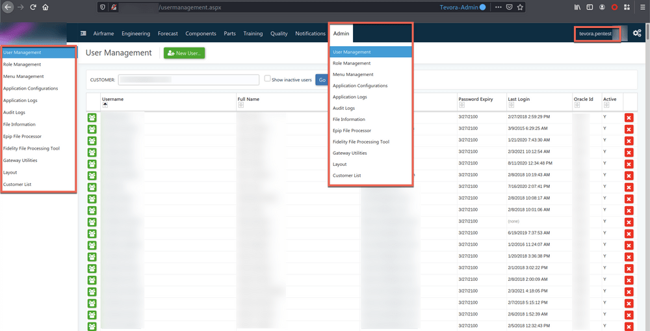Open the browser hamburger menu
650x331 pixels.
pyautogui.click(x=643, y=7)
